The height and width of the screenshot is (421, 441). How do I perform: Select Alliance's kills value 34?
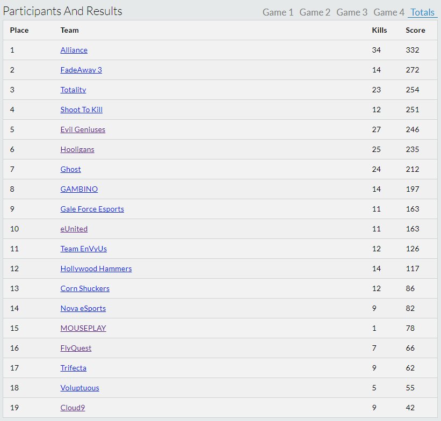(x=377, y=50)
